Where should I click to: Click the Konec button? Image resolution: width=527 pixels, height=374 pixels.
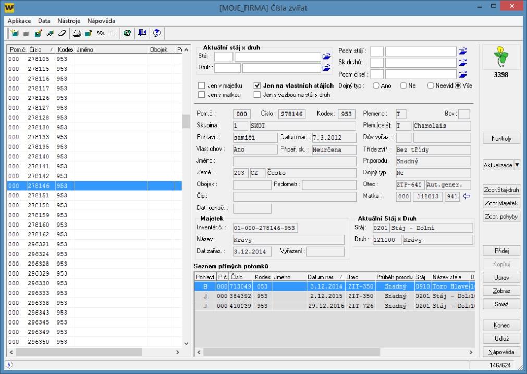point(501,326)
